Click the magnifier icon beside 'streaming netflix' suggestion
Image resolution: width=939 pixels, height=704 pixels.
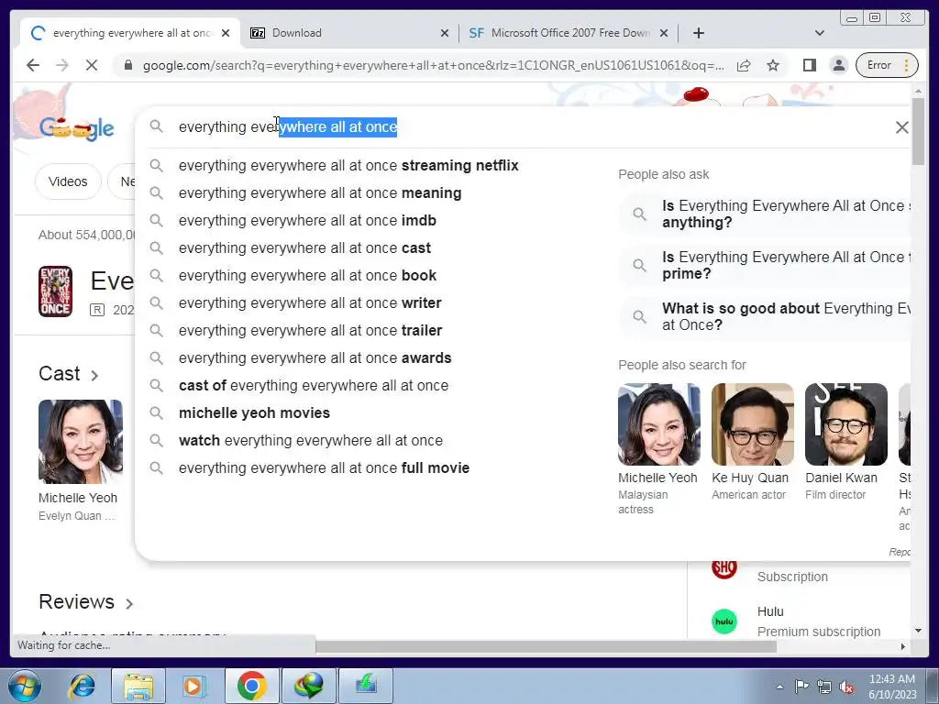pos(156,165)
